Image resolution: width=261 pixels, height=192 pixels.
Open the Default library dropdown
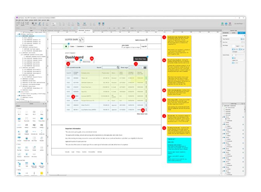pos(31,106)
